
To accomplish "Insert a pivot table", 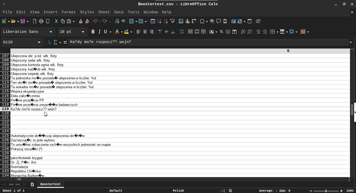I will pos(194,21).
